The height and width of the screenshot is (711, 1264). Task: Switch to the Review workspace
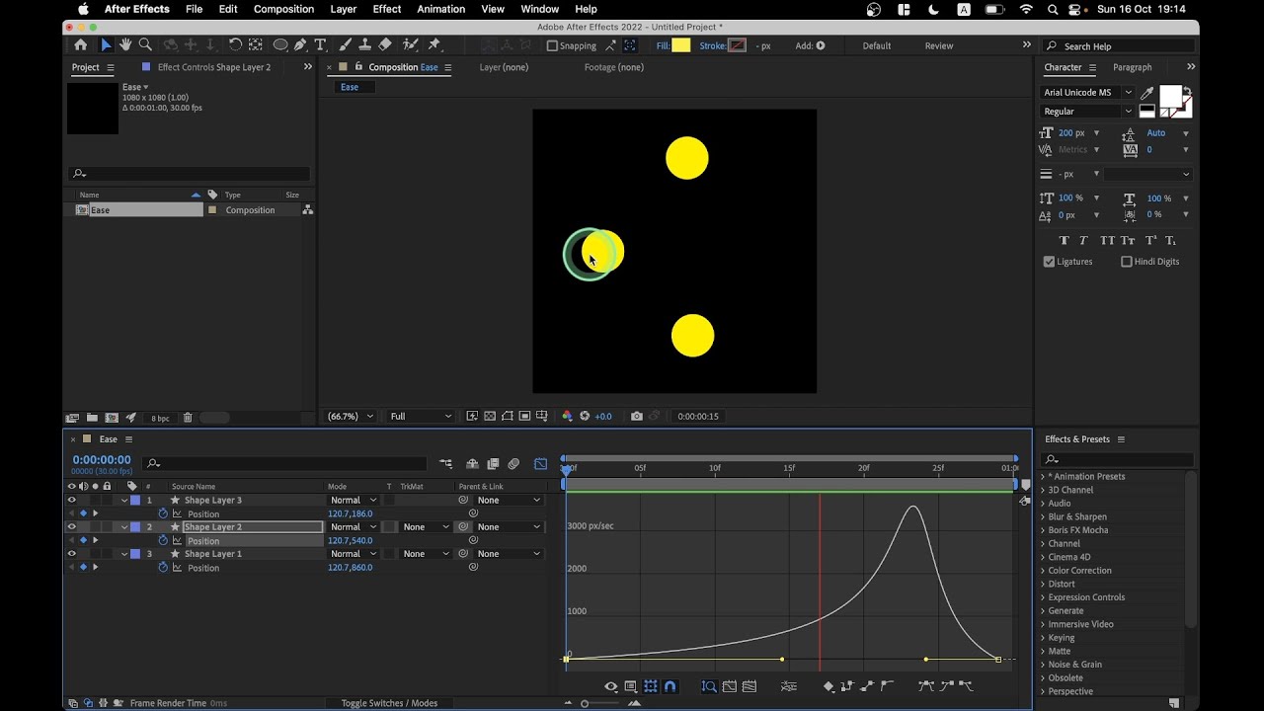(939, 45)
